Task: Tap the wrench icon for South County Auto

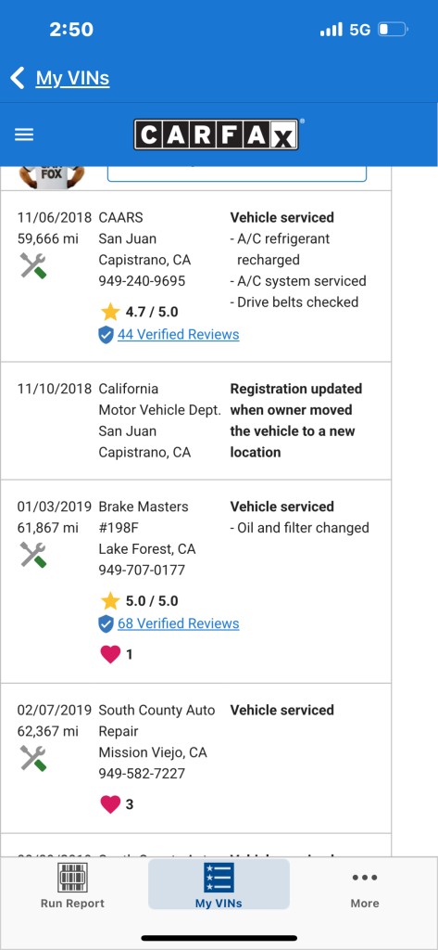Action: pos(32,758)
